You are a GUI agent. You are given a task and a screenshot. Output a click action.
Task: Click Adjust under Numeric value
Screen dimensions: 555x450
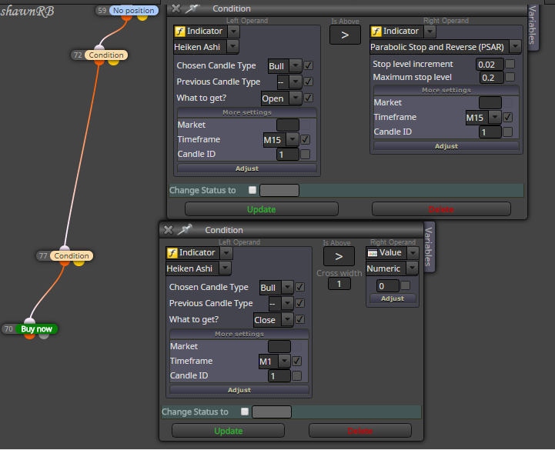point(392,298)
